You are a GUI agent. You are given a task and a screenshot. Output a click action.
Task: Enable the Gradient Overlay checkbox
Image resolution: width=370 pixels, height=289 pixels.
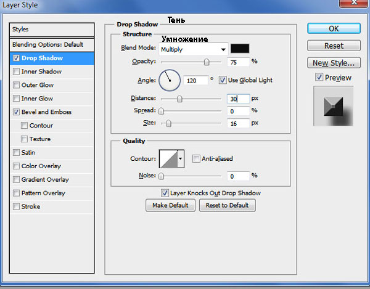pyautogui.click(x=16, y=179)
